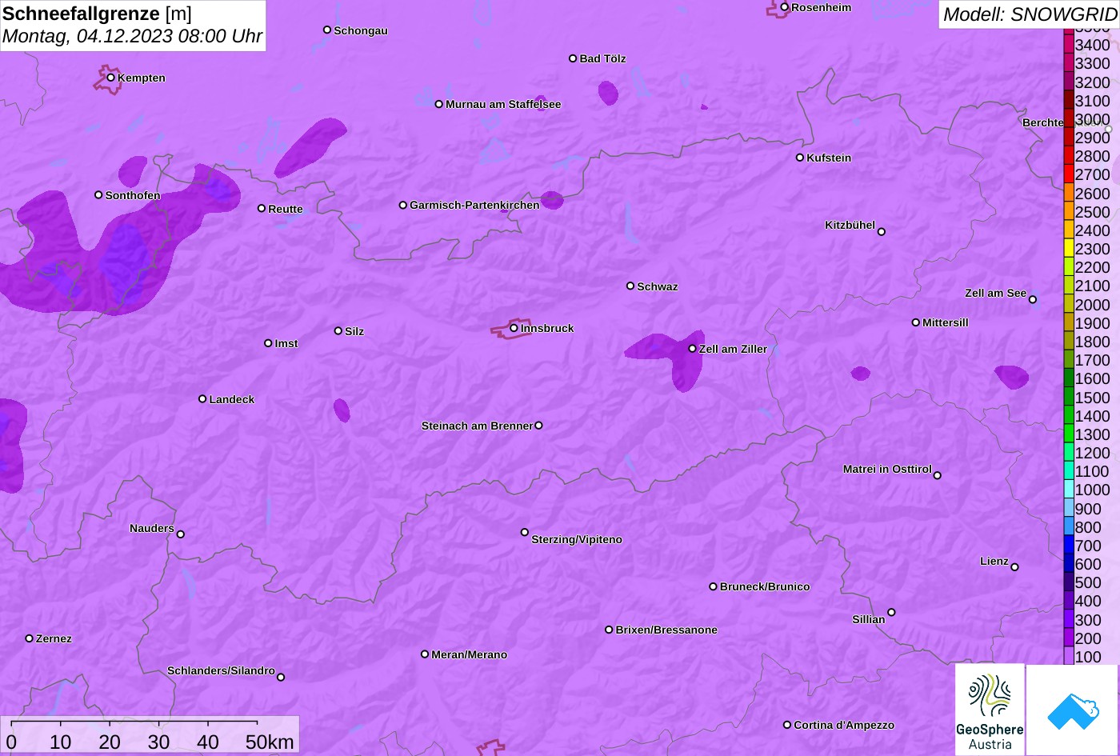Click the Murnau am Staffelsee marker dot
The image size is (1120, 756).
(x=439, y=104)
